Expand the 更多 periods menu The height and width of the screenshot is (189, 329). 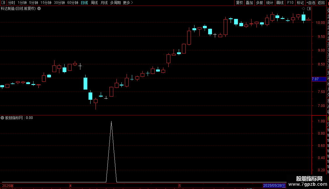click(128, 3)
